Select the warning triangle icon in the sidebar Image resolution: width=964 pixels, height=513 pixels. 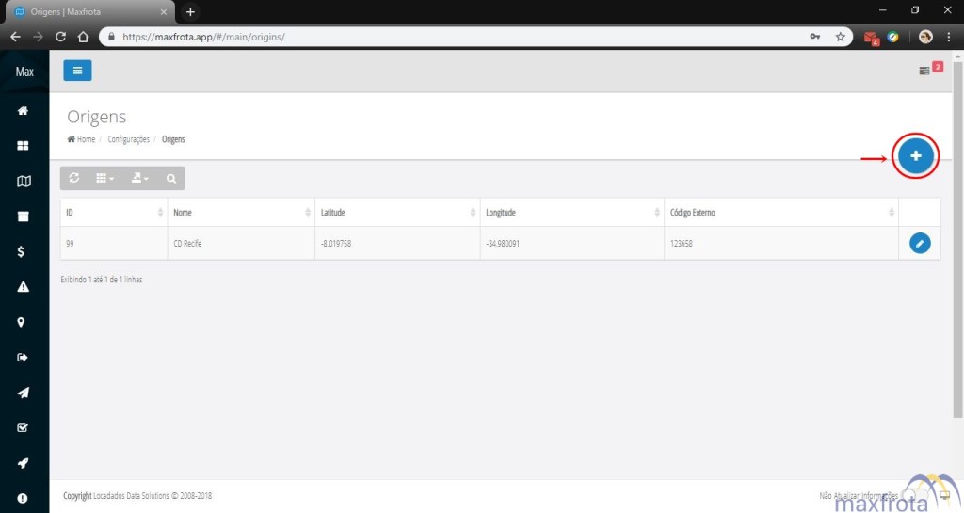[x=24, y=287]
